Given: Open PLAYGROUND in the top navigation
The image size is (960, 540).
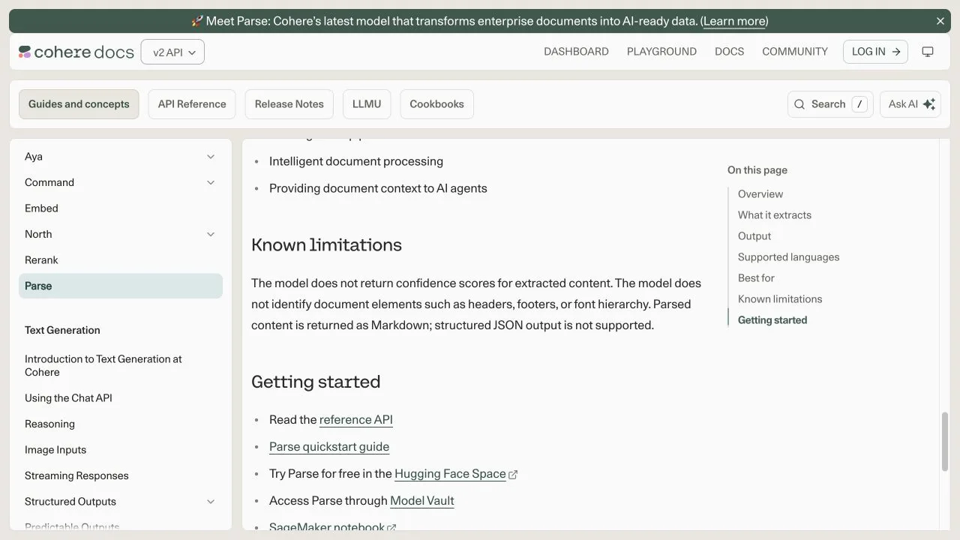Looking at the screenshot, I should pyautogui.click(x=661, y=52).
